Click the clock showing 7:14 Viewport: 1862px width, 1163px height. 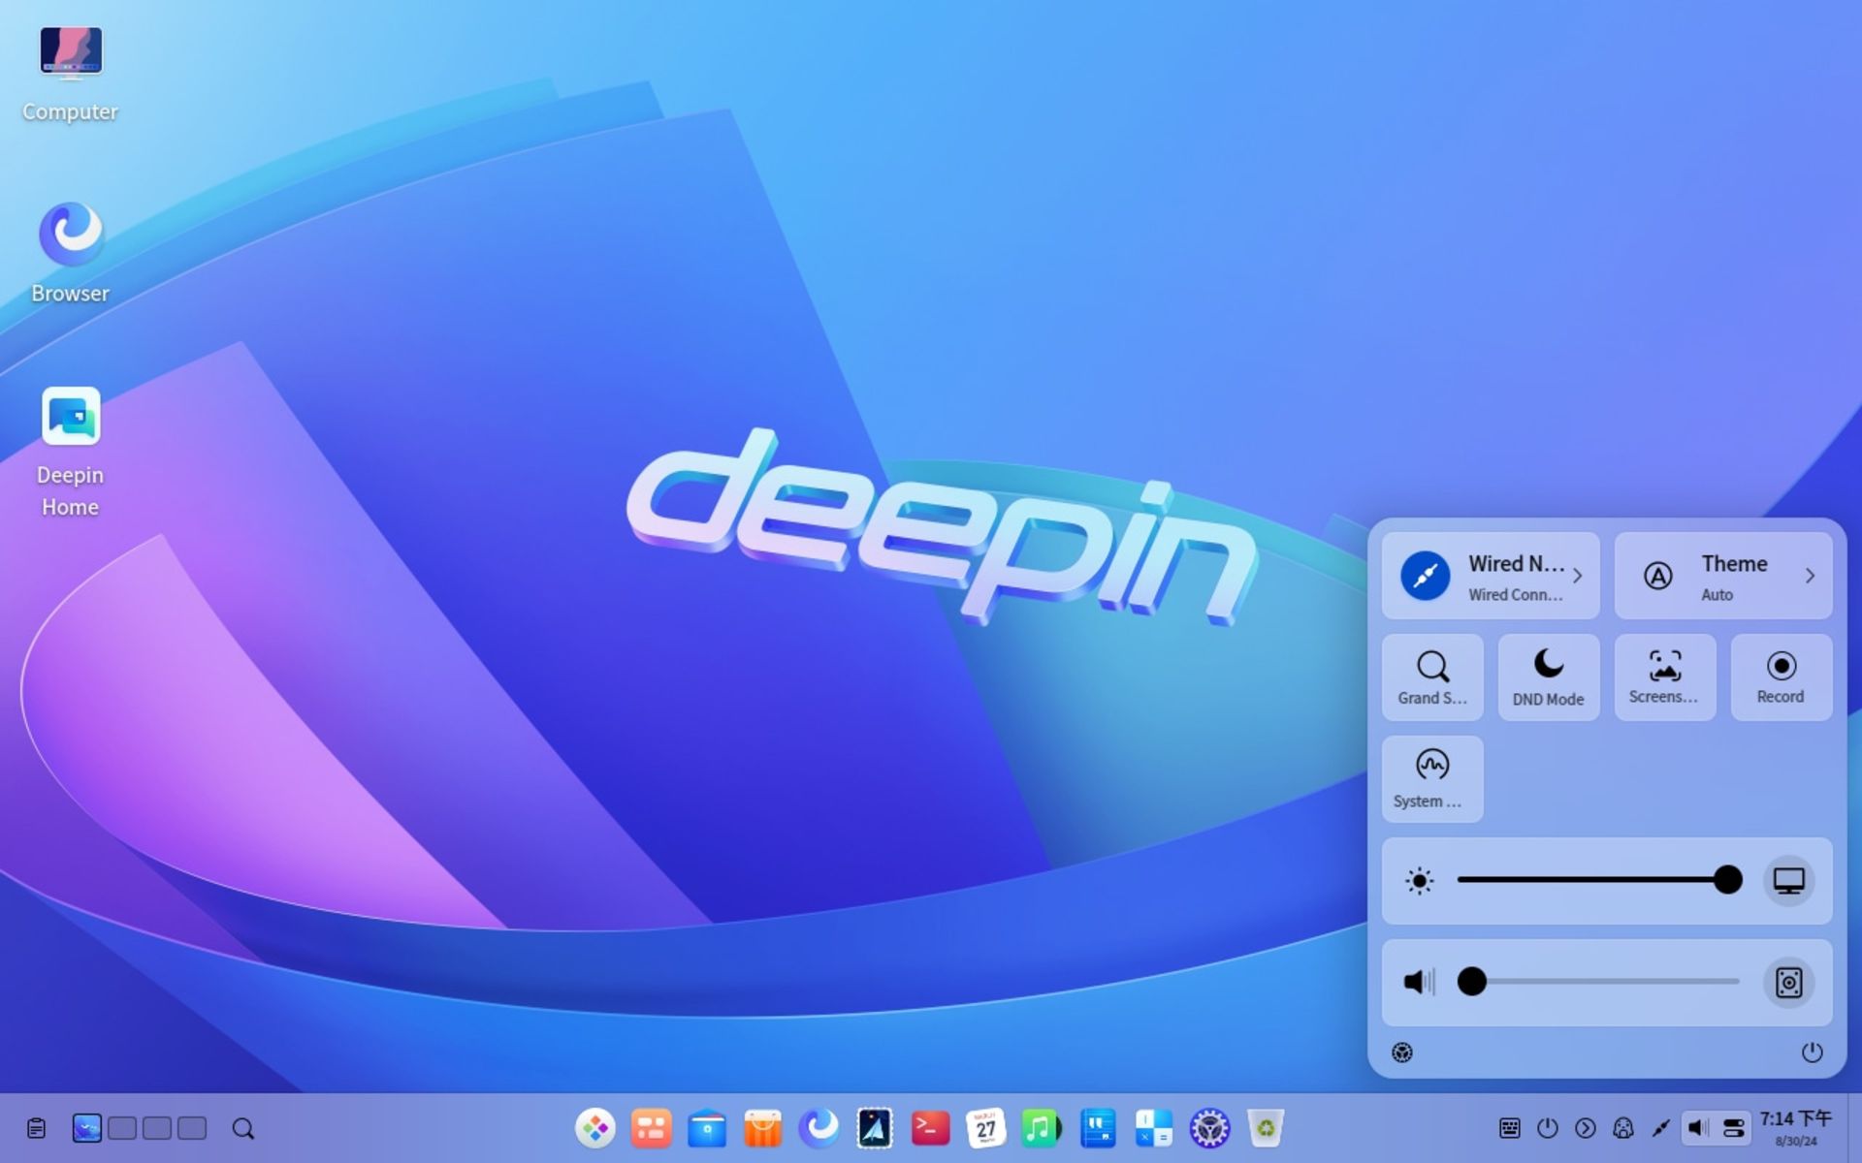1796,1128
